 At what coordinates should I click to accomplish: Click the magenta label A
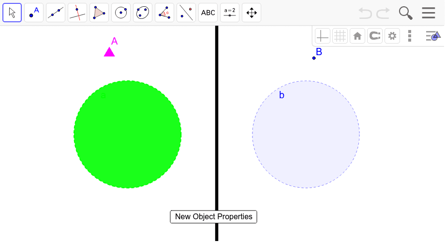114,41
